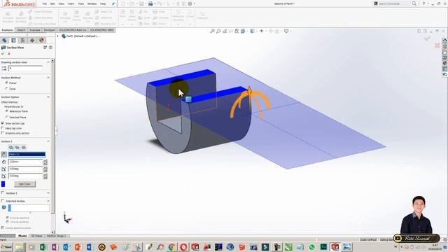Click the Windows Start button

point(6,247)
